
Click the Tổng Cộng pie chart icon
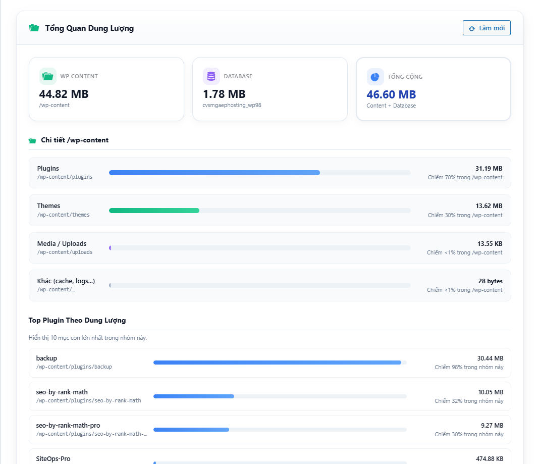tap(375, 76)
